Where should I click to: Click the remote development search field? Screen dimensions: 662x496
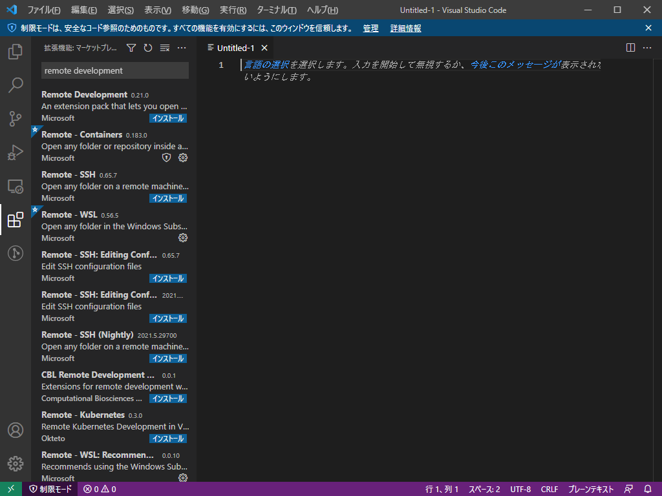tap(115, 71)
